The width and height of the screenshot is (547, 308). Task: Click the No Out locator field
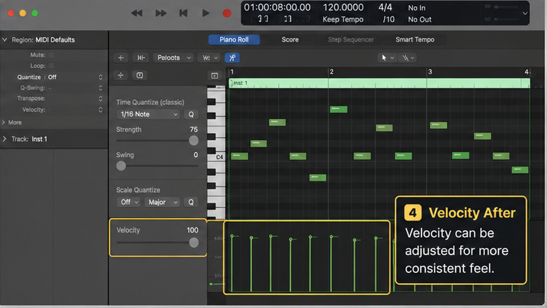point(420,19)
